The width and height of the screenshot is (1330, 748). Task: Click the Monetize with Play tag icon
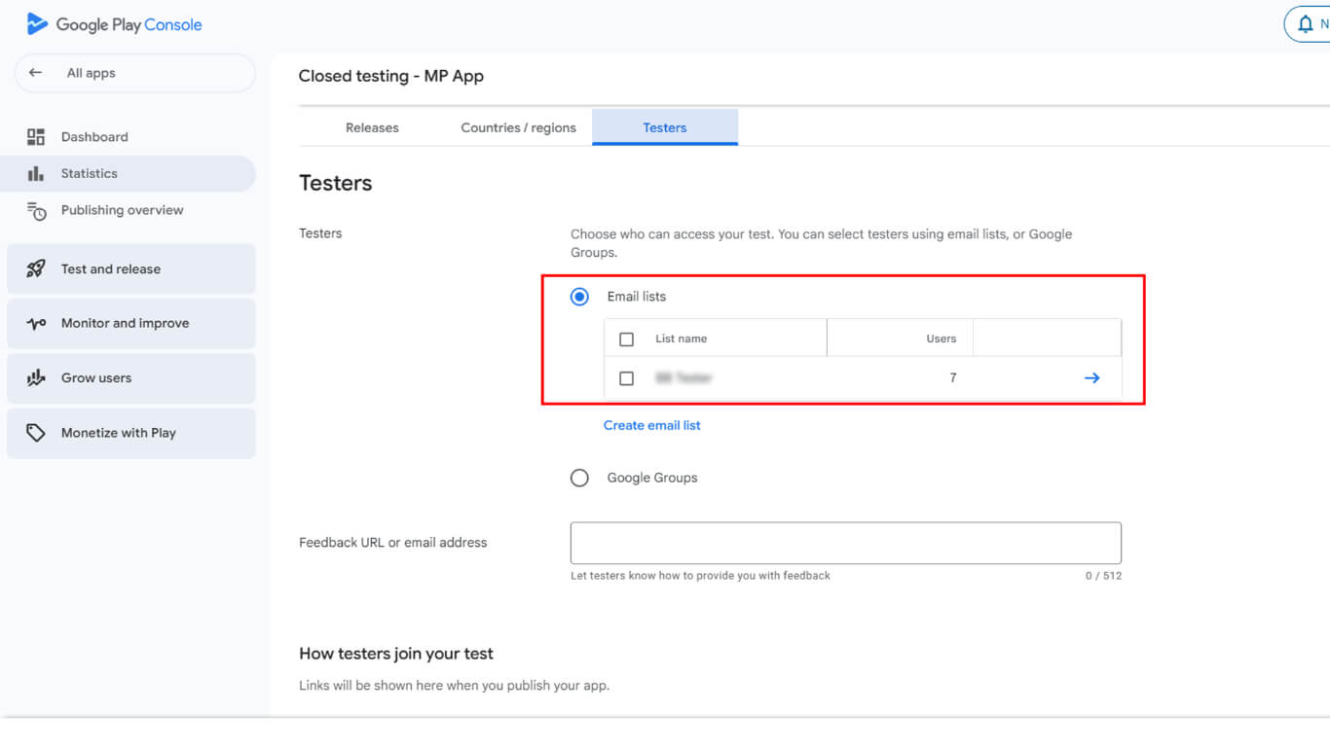[x=36, y=433]
